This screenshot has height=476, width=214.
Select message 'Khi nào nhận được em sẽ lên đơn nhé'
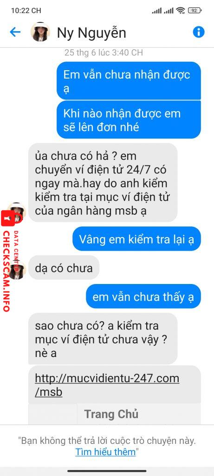[x=129, y=119]
